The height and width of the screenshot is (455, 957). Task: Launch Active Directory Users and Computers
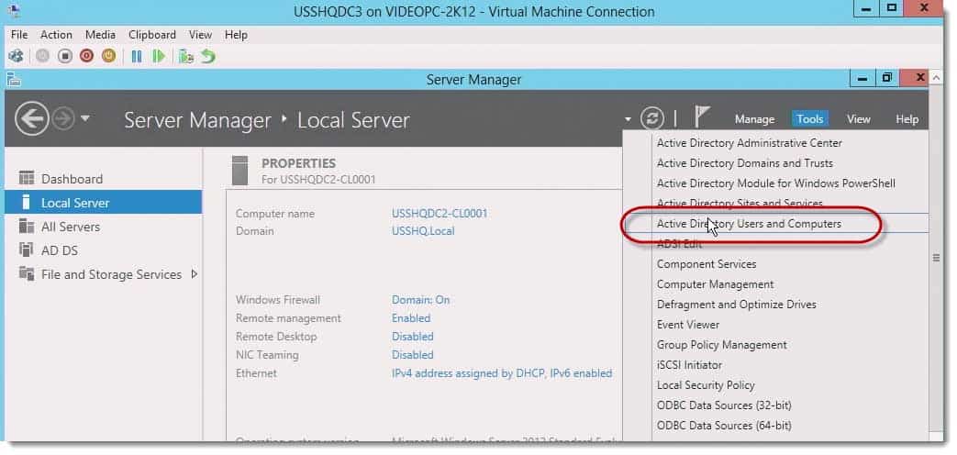pyautogui.click(x=749, y=223)
